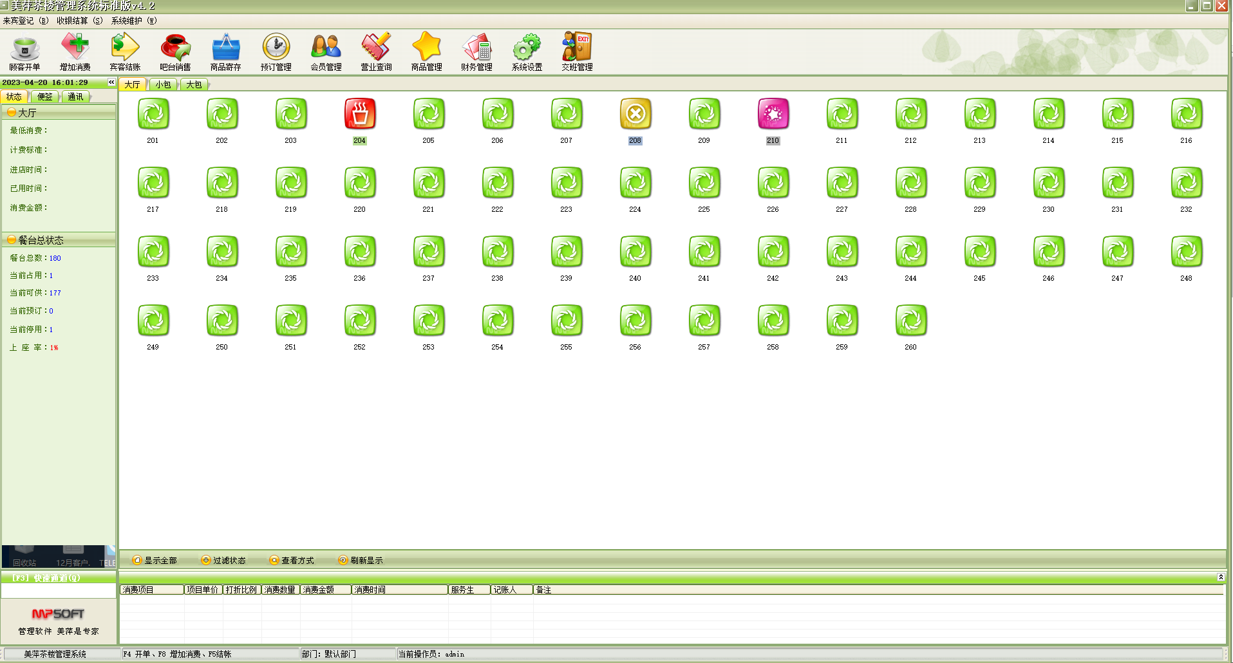
Task: Click the 消费时间 column header
Action: 400,590
